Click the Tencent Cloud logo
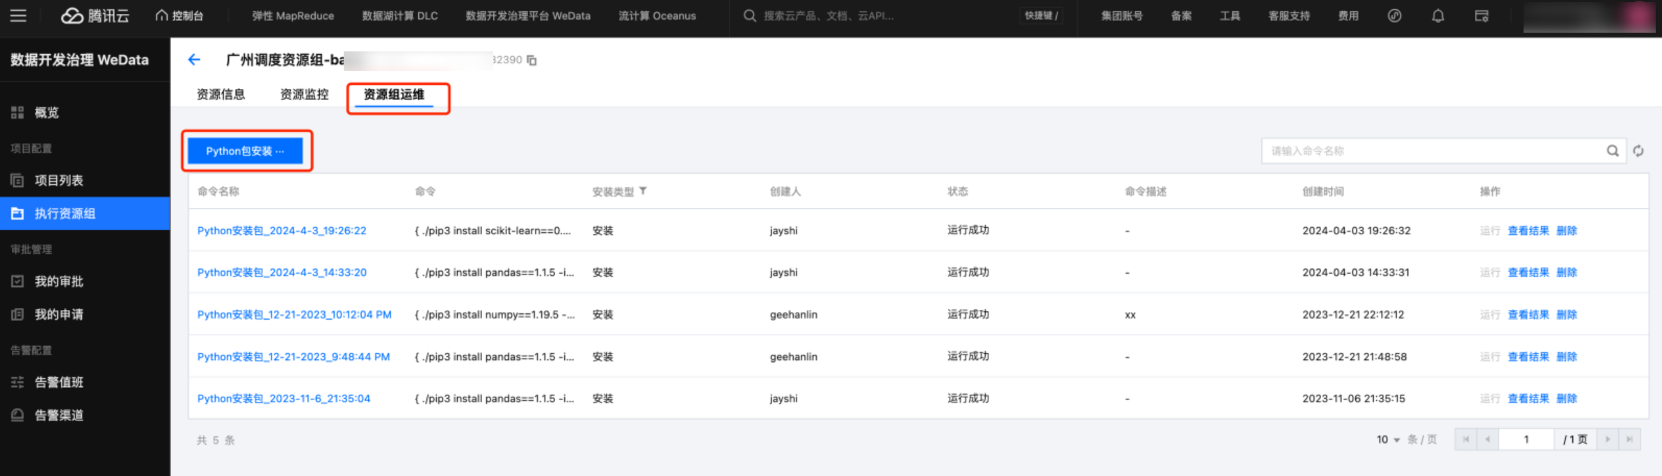 point(95,15)
